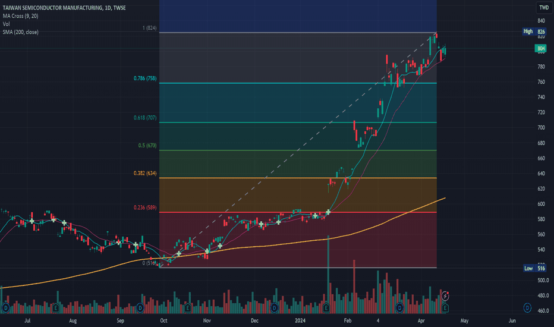The height and width of the screenshot is (327, 554).
Task: Click the Dec label on time axis
Action: click(254, 320)
